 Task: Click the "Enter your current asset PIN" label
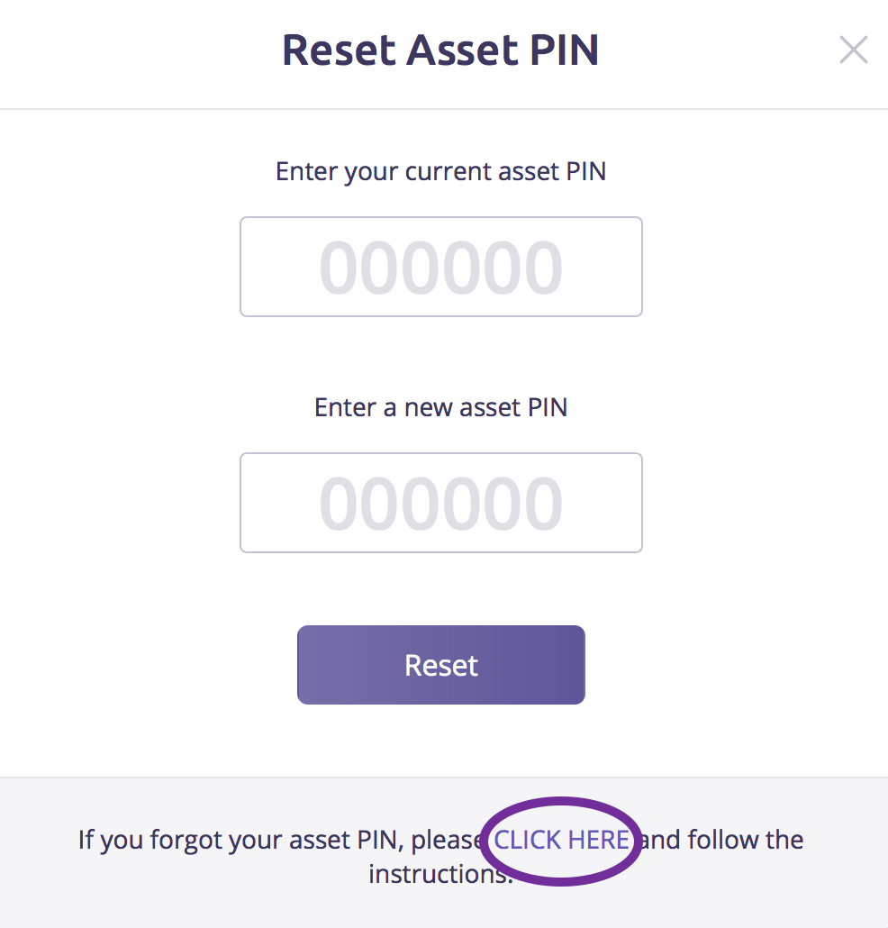(x=440, y=171)
